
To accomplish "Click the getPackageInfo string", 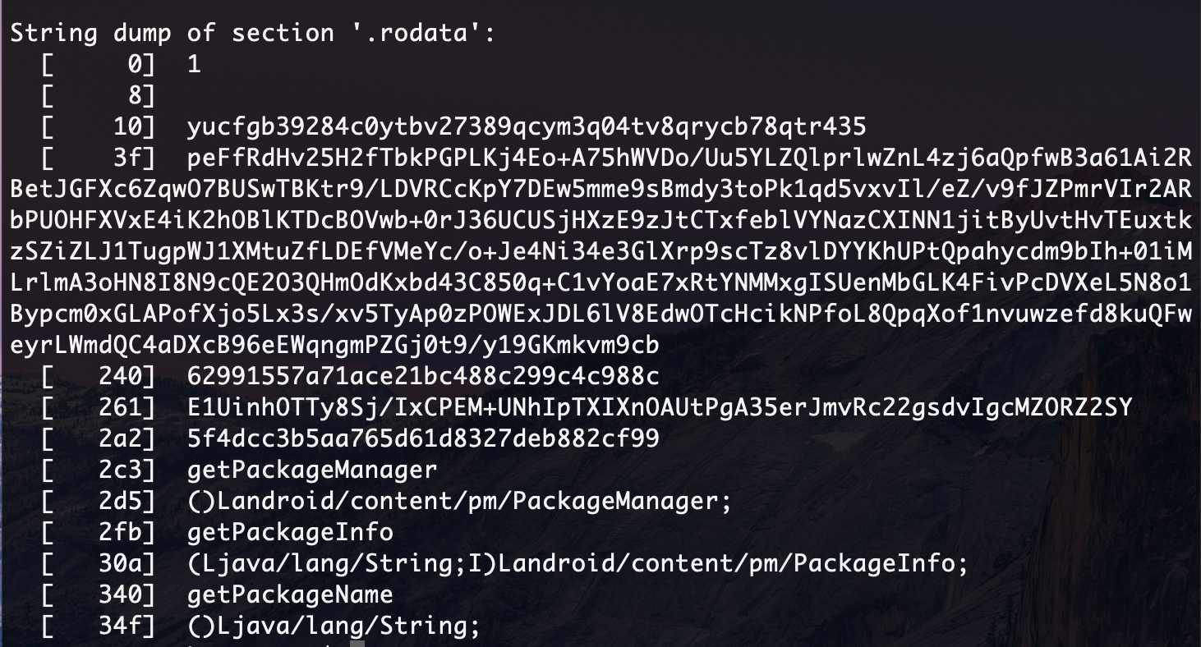I will pos(290,533).
